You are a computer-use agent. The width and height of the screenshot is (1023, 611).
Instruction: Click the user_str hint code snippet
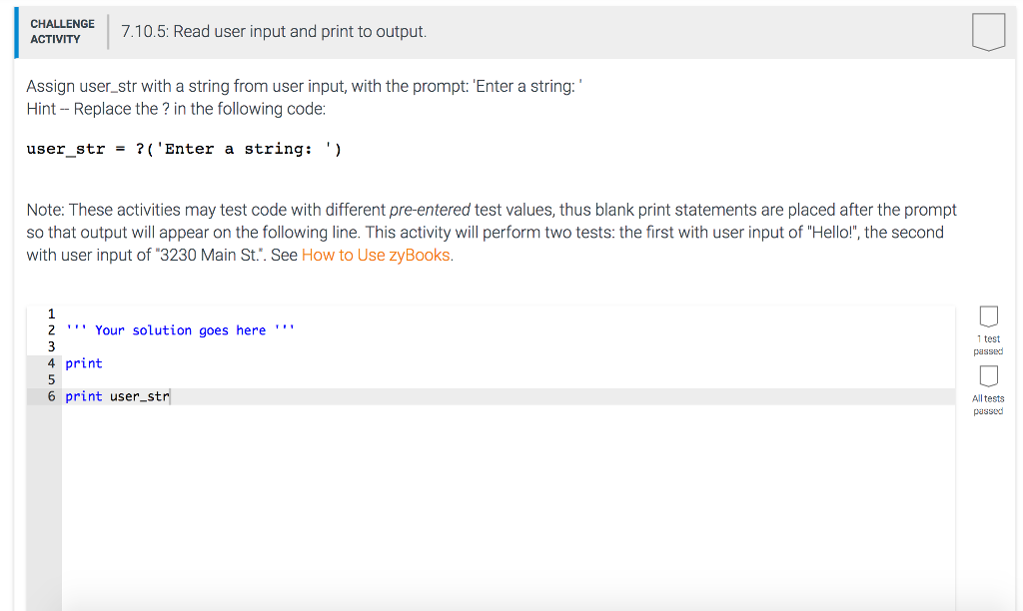point(184,149)
